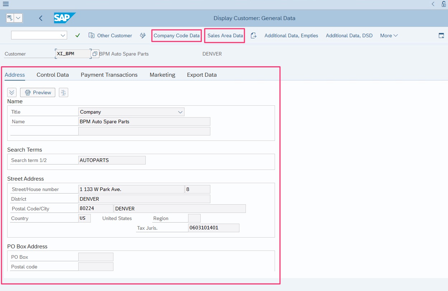This screenshot has height=291, width=448.
Task: Switch to Payment Transactions tab
Action: click(x=109, y=75)
